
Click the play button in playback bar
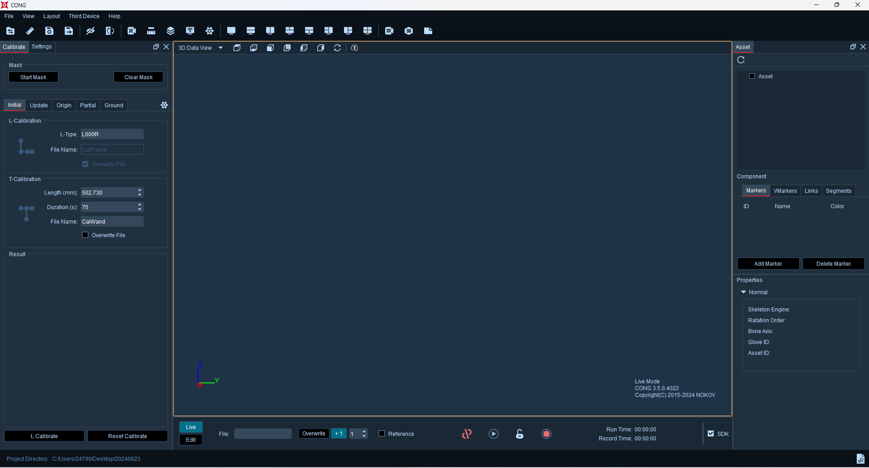point(493,434)
